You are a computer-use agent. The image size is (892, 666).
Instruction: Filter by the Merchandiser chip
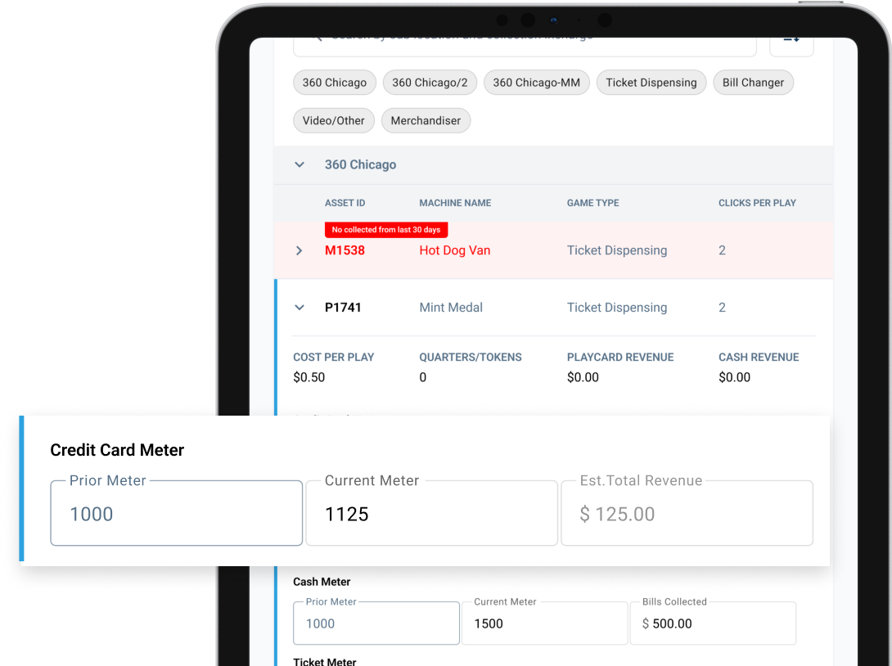(426, 120)
